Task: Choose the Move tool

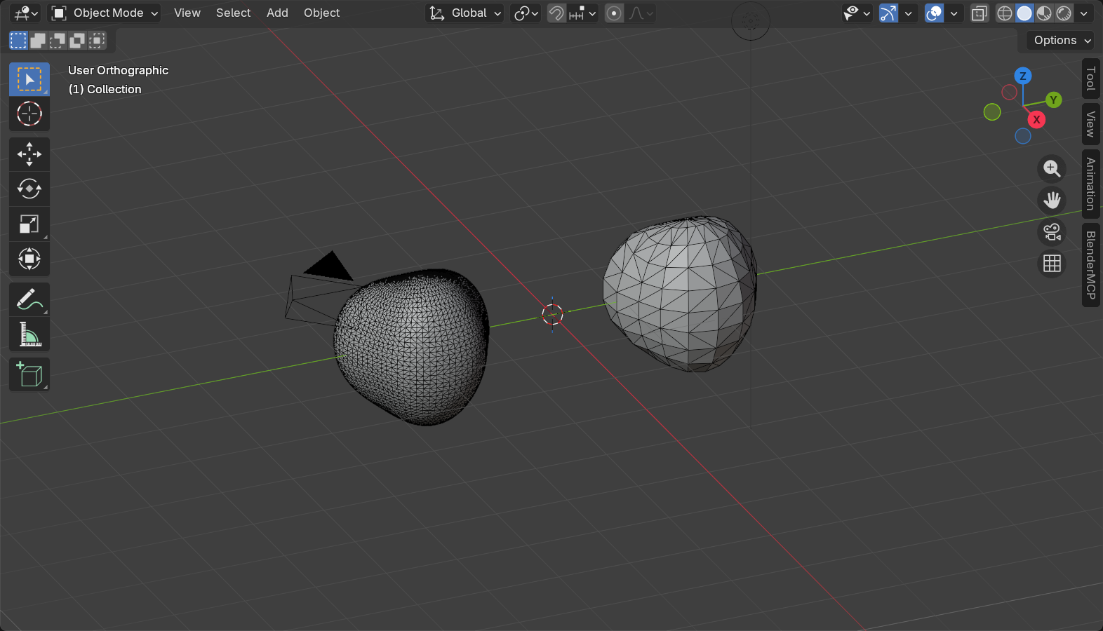Action: tap(29, 154)
